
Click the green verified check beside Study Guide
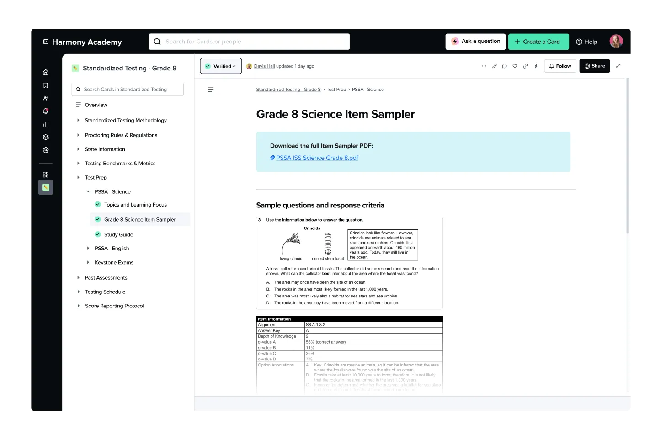click(x=97, y=234)
